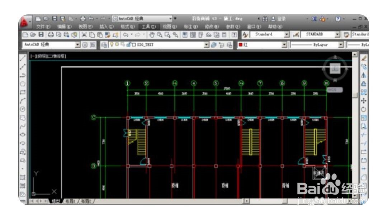Click the search binoculars icon in title bar
The height and width of the screenshot is (214, 387).
pyautogui.click(x=265, y=19)
